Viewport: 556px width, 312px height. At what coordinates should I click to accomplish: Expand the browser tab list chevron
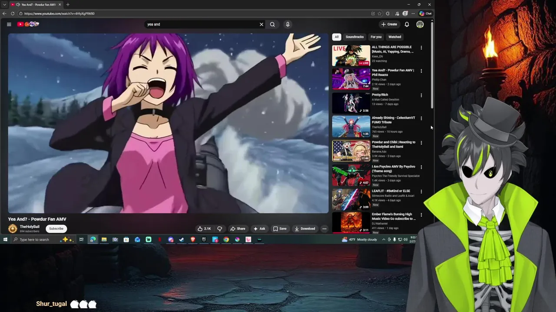4,4
